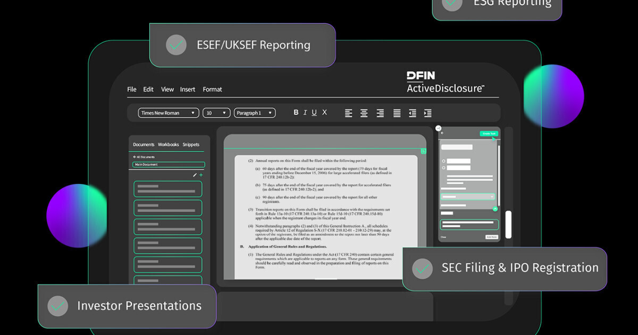
Task: Click the X clear-formatting icon
Action: click(324, 113)
